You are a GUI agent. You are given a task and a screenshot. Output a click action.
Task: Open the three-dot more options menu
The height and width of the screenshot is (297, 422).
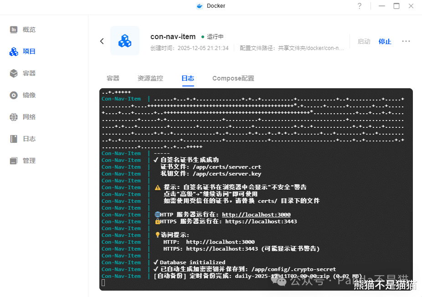point(406,41)
